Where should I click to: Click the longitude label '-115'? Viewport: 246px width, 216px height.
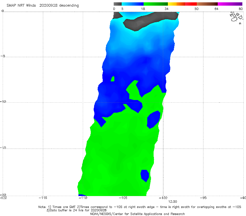click(x=43, y=198)
